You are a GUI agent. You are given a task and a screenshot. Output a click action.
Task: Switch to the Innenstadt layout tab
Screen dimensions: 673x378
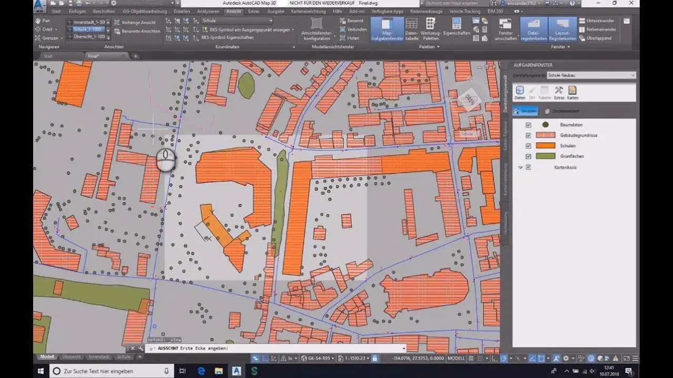pyautogui.click(x=99, y=356)
